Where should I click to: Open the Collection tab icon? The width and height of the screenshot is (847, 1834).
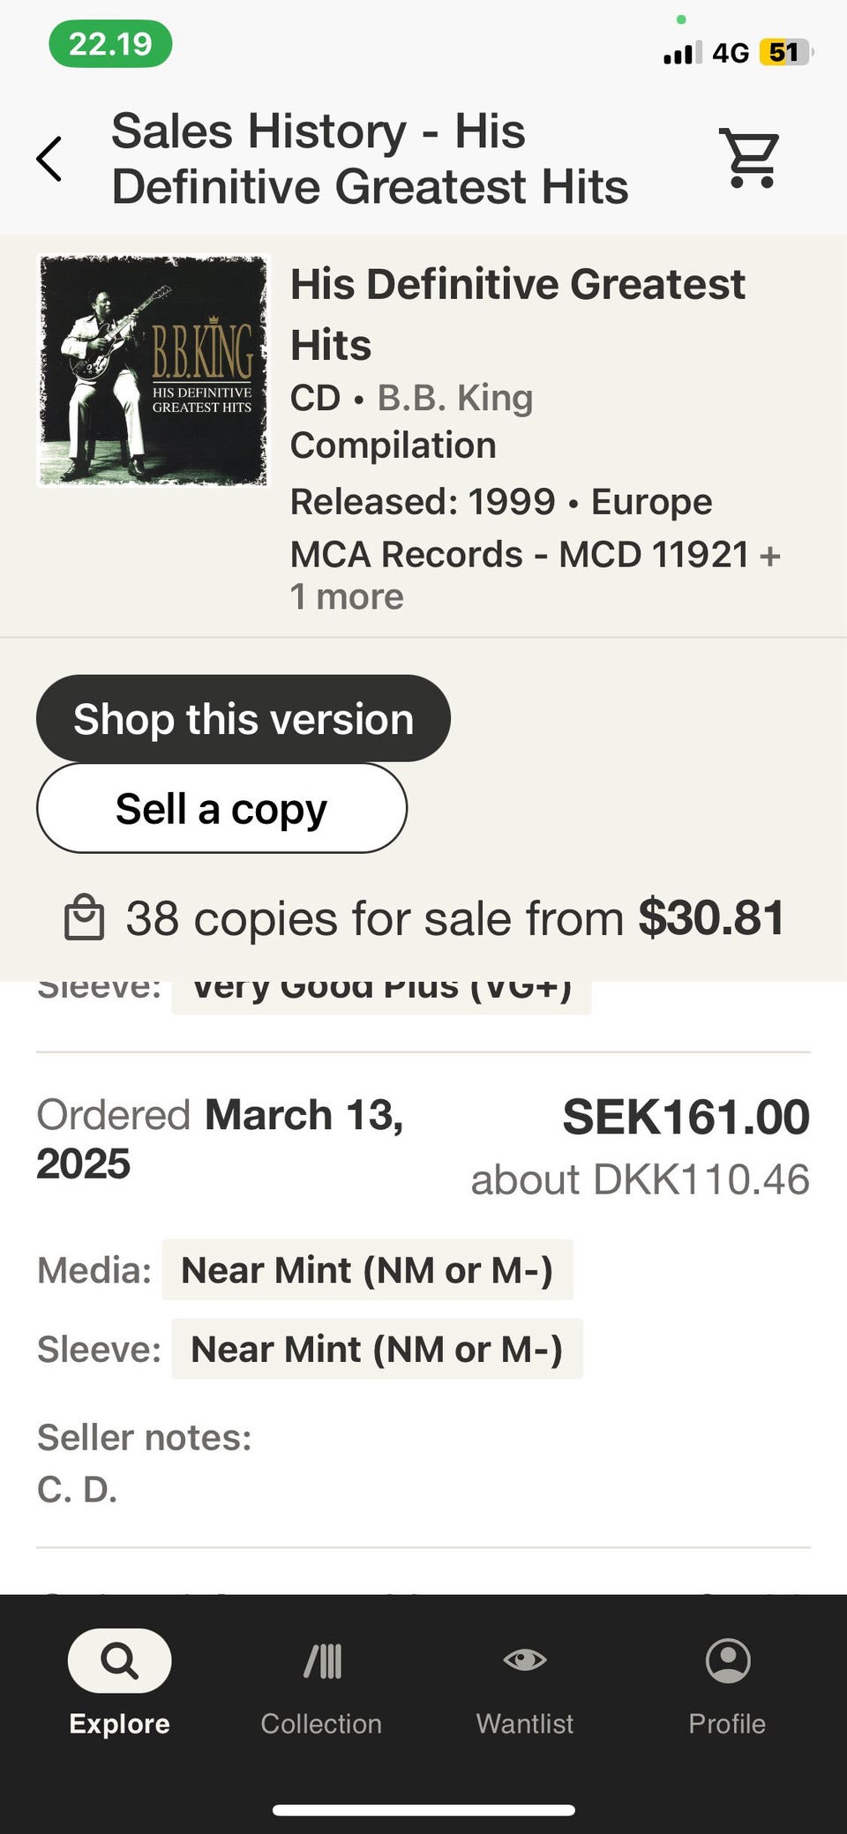point(322,1661)
